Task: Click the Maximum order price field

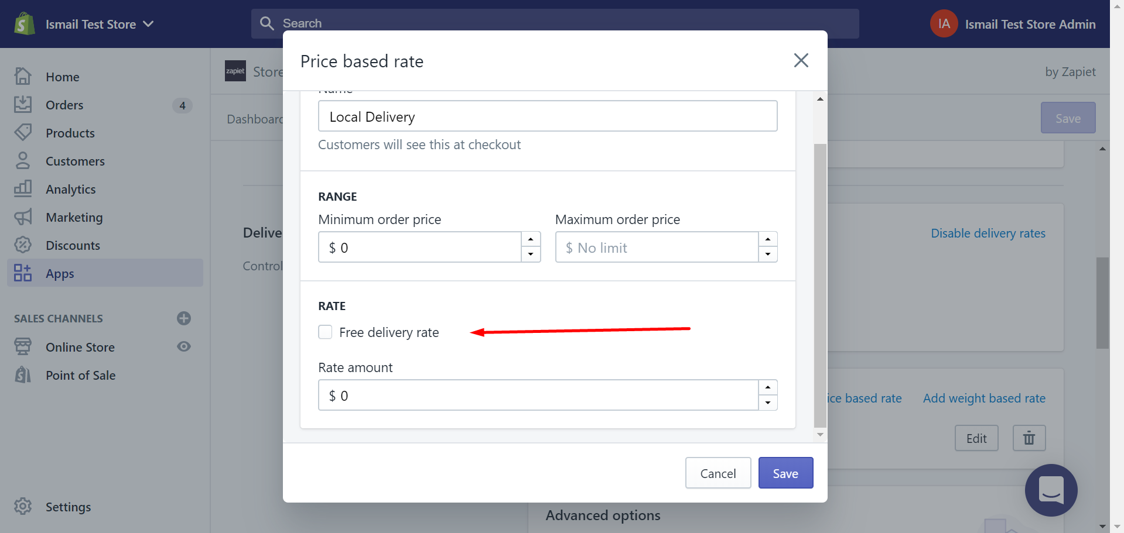Action: point(657,247)
